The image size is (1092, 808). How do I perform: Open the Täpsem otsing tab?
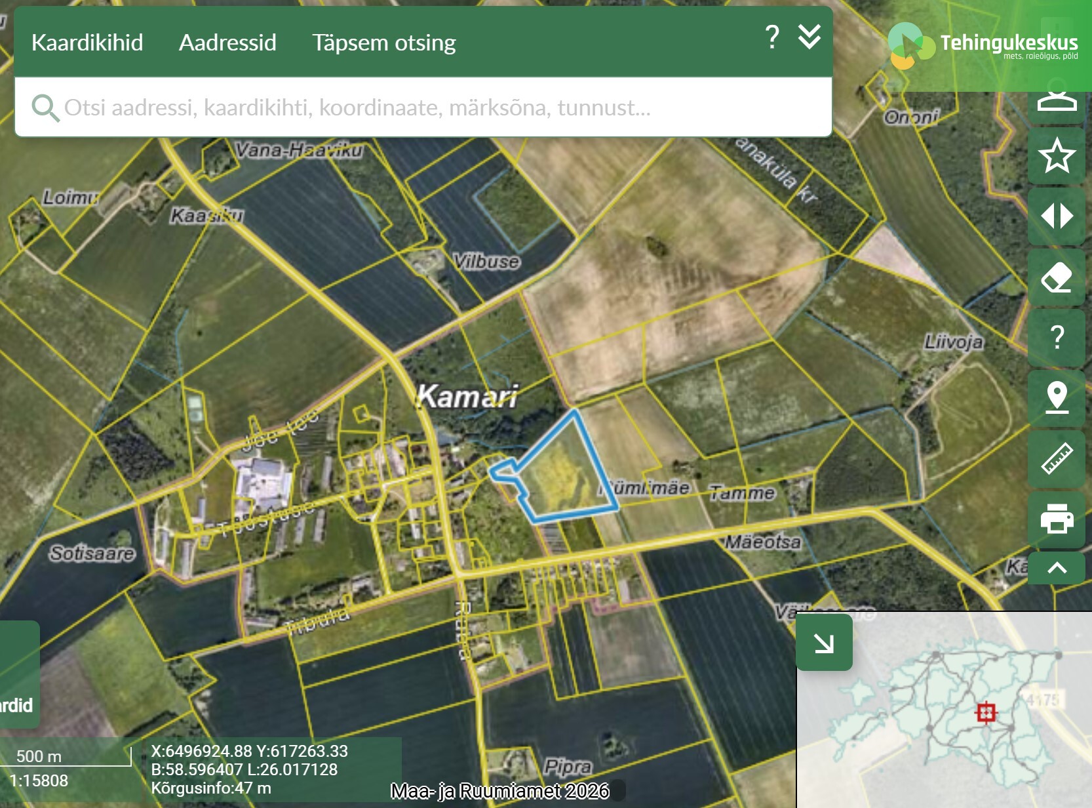pos(383,43)
